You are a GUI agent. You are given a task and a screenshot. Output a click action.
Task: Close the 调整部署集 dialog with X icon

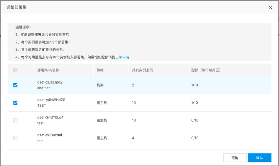click(x=270, y=7)
